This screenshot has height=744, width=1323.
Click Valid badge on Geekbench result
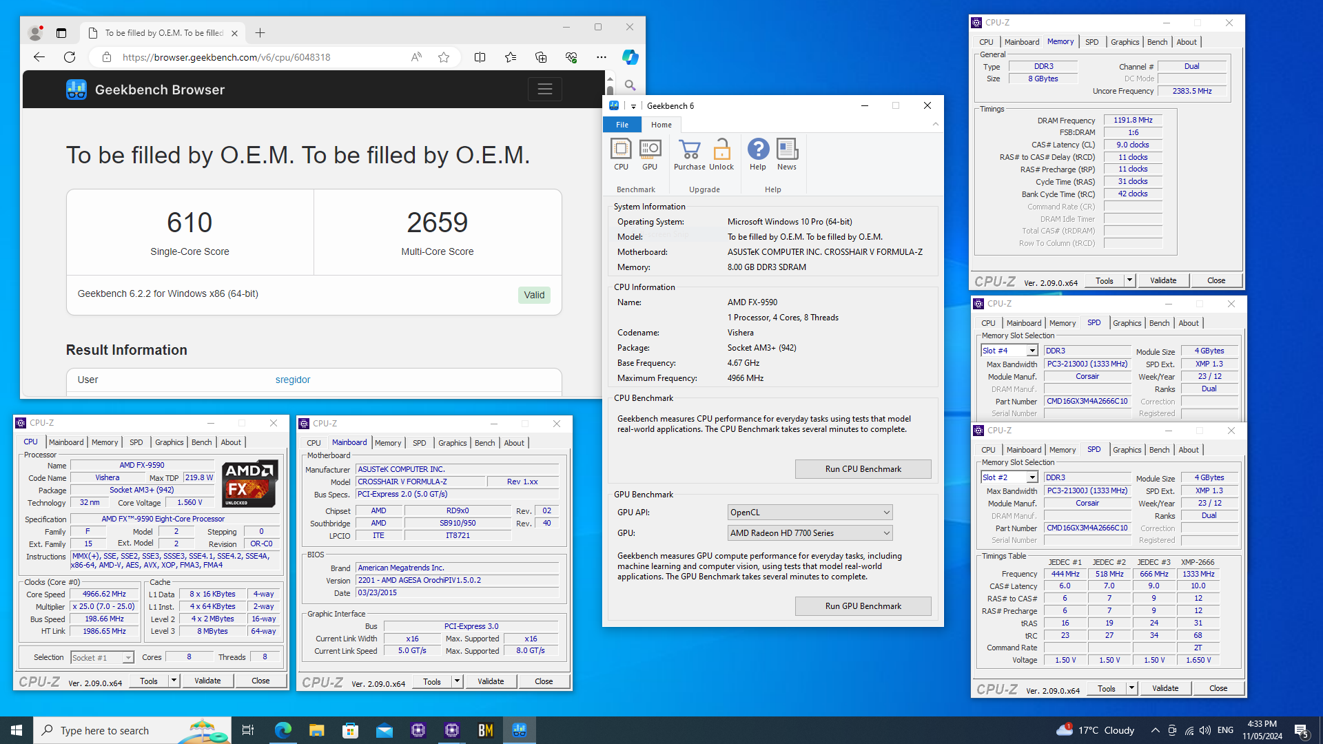tap(534, 295)
